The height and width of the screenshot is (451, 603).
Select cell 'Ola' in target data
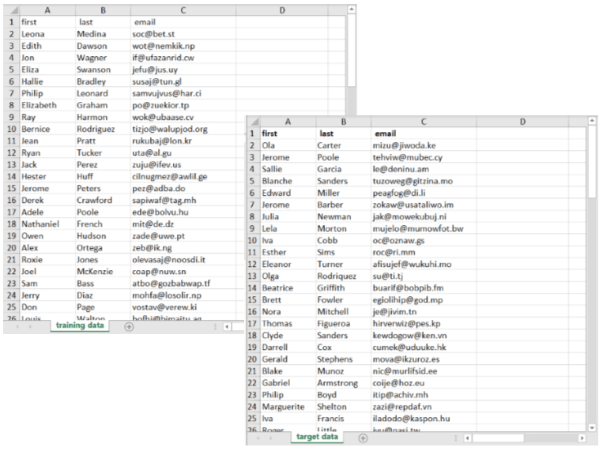click(288, 145)
